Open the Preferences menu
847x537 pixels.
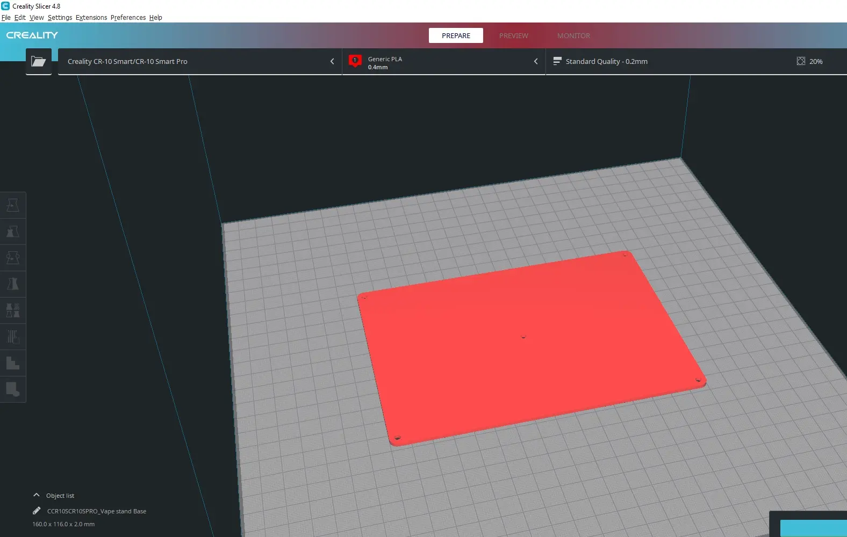(x=128, y=17)
